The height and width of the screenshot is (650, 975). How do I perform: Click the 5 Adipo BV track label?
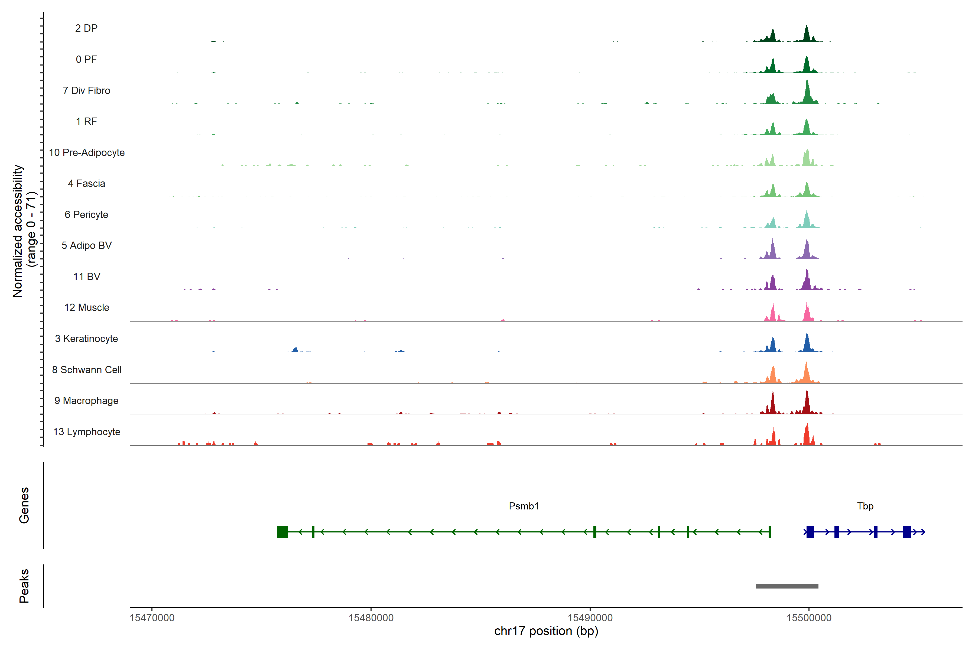pos(87,245)
